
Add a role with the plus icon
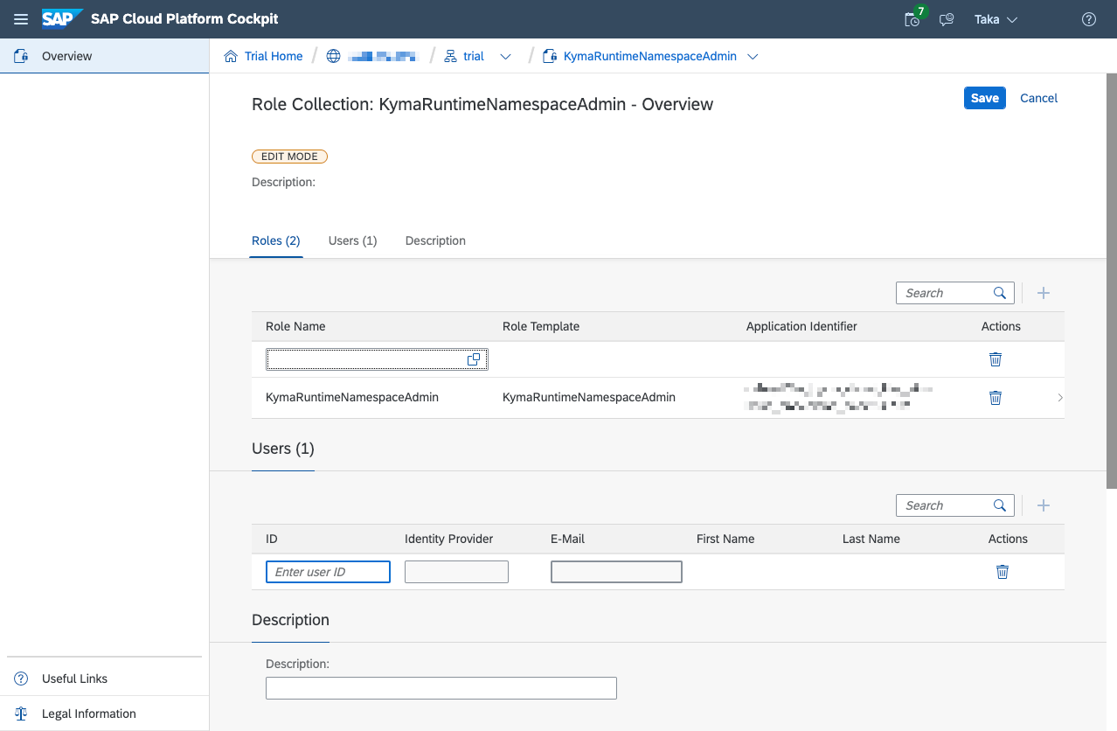(x=1043, y=293)
